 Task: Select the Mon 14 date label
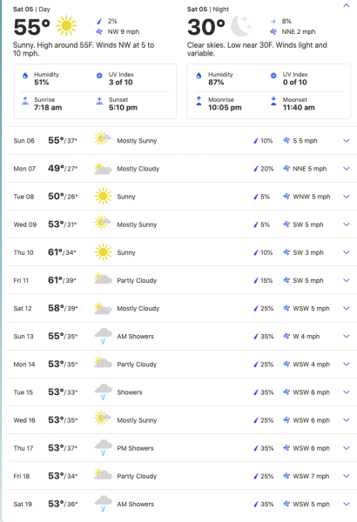tap(24, 365)
